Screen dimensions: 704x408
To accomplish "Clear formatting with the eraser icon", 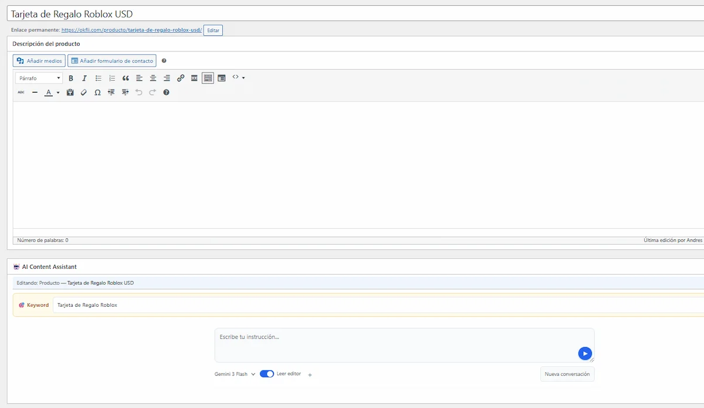I will click(84, 92).
